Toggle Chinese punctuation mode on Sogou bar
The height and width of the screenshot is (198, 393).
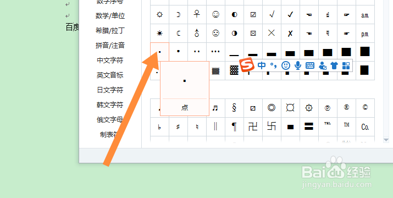273,66
